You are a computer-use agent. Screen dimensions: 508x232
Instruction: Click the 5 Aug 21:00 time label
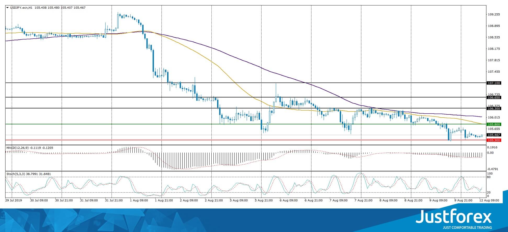coord(264,200)
